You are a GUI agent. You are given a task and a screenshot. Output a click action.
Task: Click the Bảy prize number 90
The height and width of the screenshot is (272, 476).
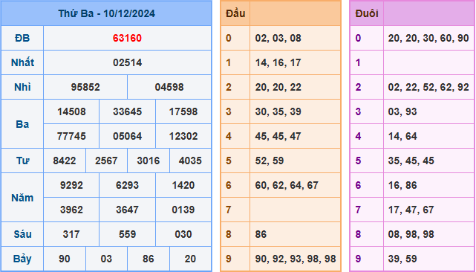[65, 259]
